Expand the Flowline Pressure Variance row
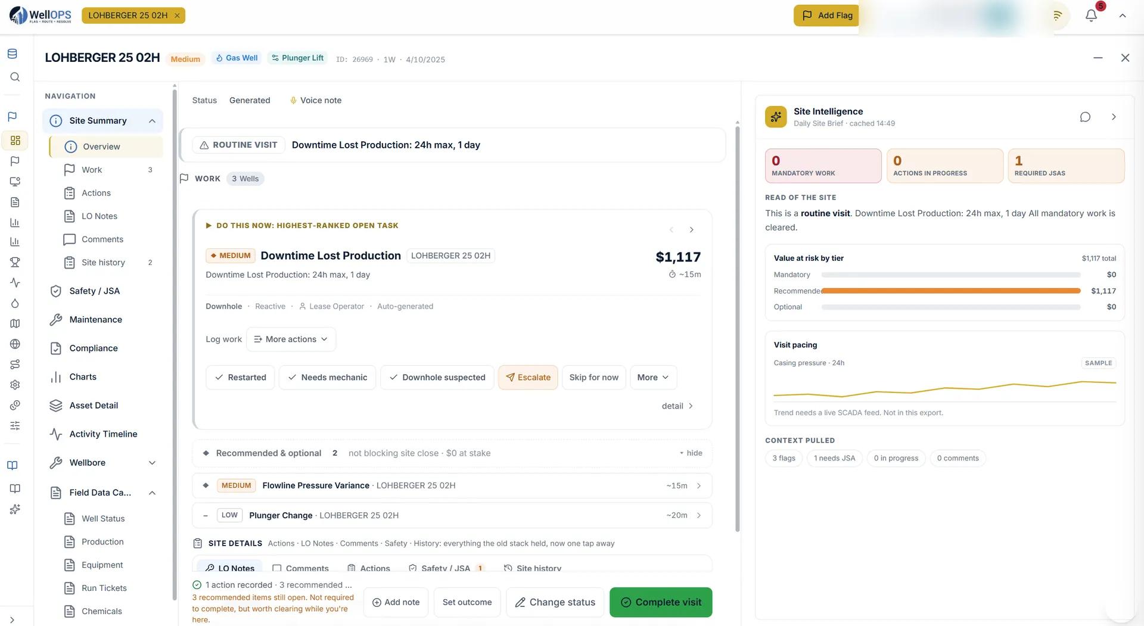Screen dimensions: 1144x626 (452, 485)
